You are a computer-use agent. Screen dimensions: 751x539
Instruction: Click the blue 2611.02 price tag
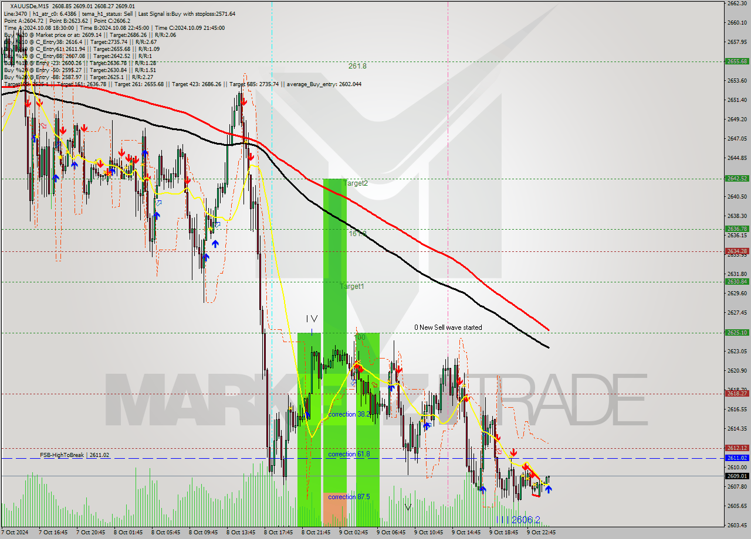[x=737, y=458]
